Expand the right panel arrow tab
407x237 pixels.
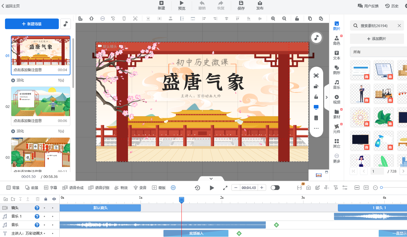coord(326,97)
